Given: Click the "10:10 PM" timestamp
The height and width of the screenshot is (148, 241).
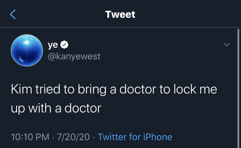Looking at the screenshot, I should 30,137.
